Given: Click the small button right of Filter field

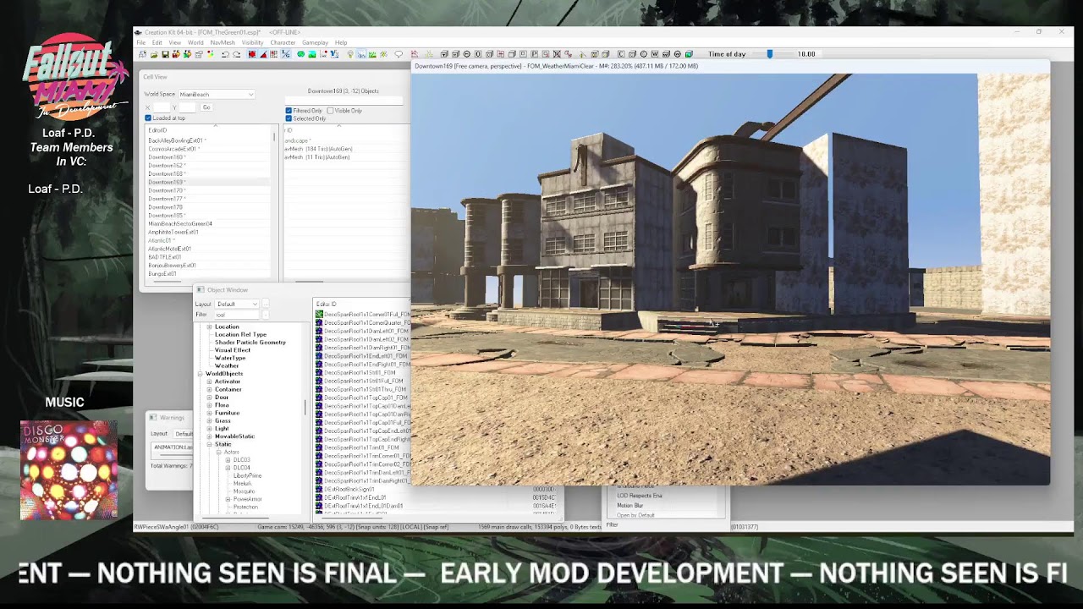Looking at the screenshot, I should (265, 315).
